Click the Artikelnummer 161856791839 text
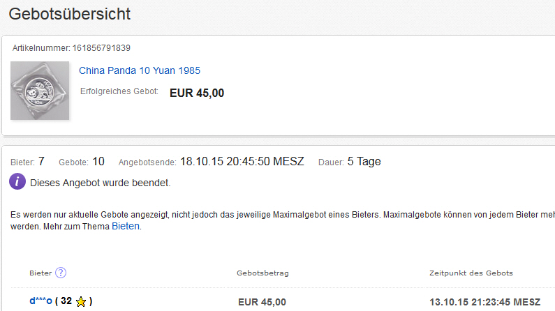This screenshot has width=555, height=311. coord(72,48)
